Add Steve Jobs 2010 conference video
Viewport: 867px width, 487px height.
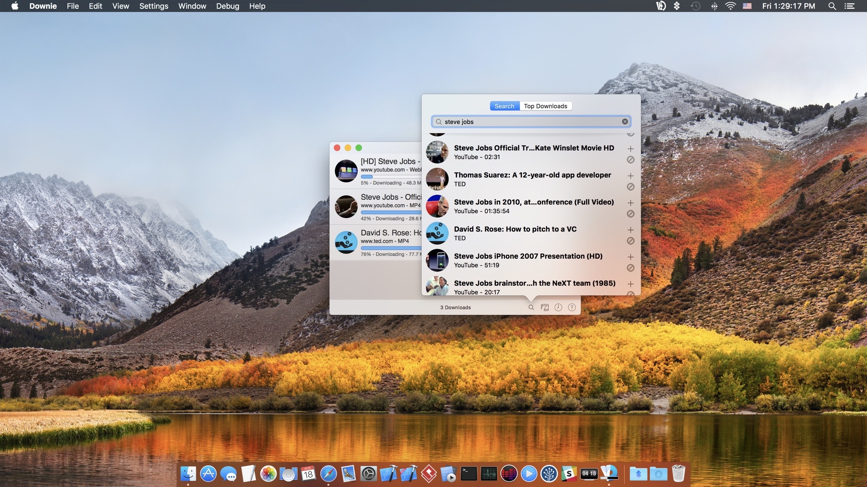point(630,203)
